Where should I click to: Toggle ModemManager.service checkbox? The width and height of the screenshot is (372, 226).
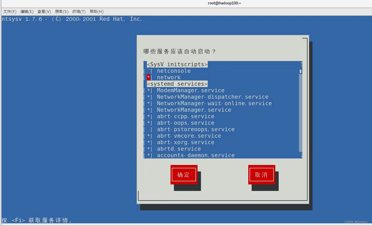148,90
